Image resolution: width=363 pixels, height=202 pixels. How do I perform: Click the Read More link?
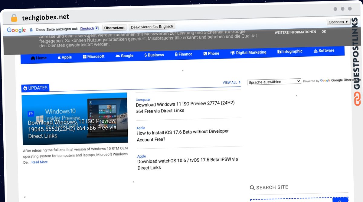tap(39, 162)
